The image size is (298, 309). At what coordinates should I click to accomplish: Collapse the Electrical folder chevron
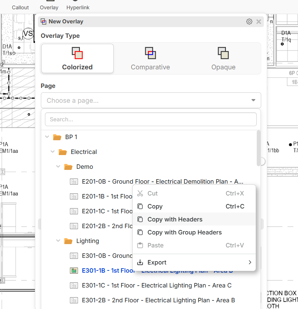pyautogui.click(x=52, y=152)
